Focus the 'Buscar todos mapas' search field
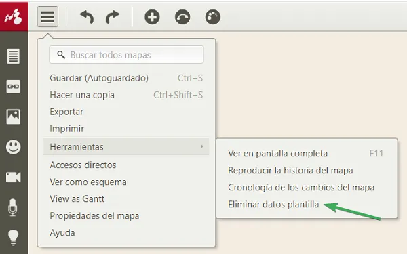 pyautogui.click(x=126, y=55)
